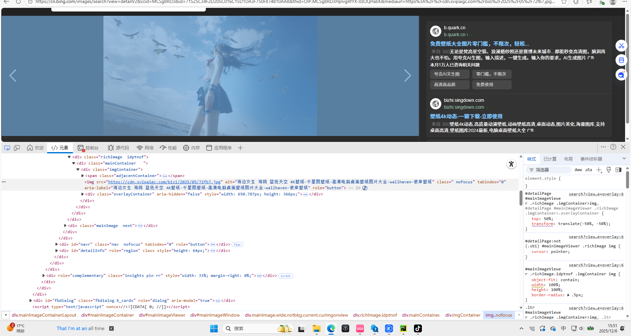
Task: Open PyCharm from the taskbar
Action: pos(403,328)
